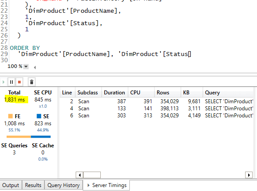Viewport: 257px width, 191px height.
Task: Clear timings with the trash icon
Action: coord(32,82)
